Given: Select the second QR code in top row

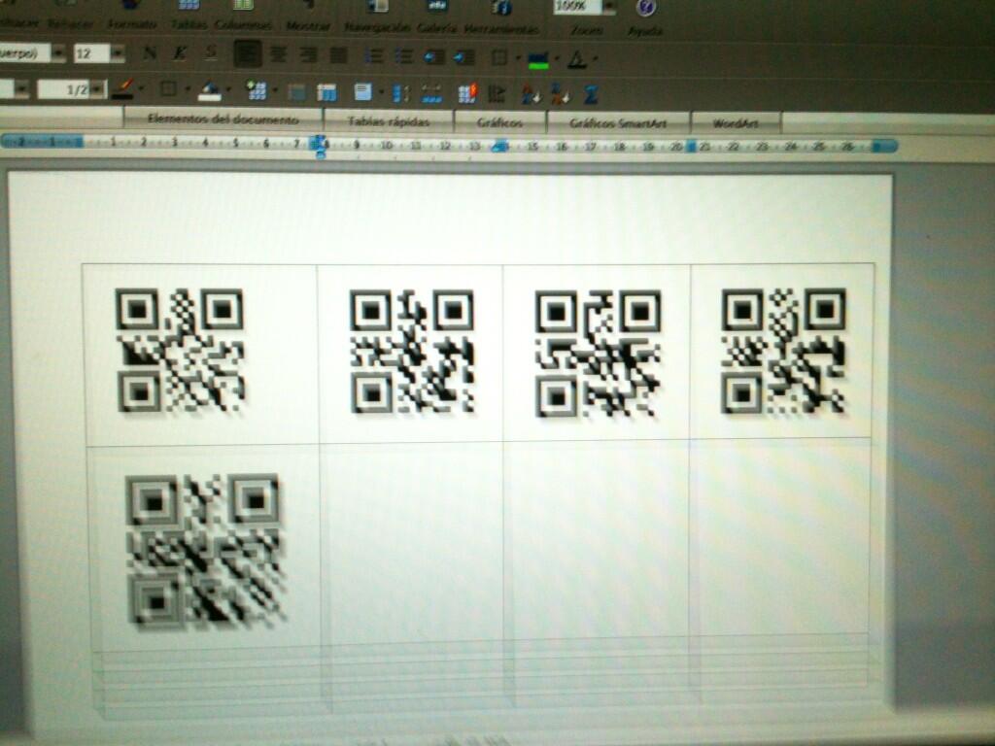Looking at the screenshot, I should (x=412, y=352).
